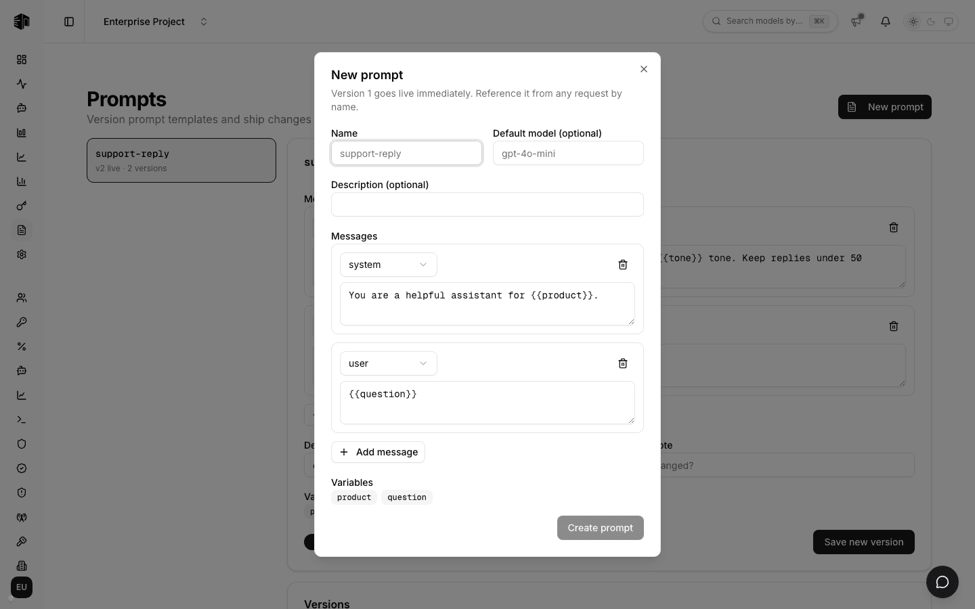Switch to dark theme moon toggle

(x=931, y=22)
